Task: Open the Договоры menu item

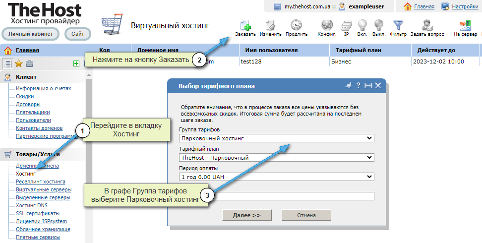Action: pos(28,104)
